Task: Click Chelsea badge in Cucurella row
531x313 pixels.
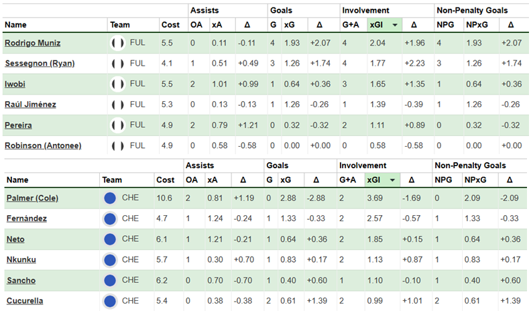Action: click(110, 301)
